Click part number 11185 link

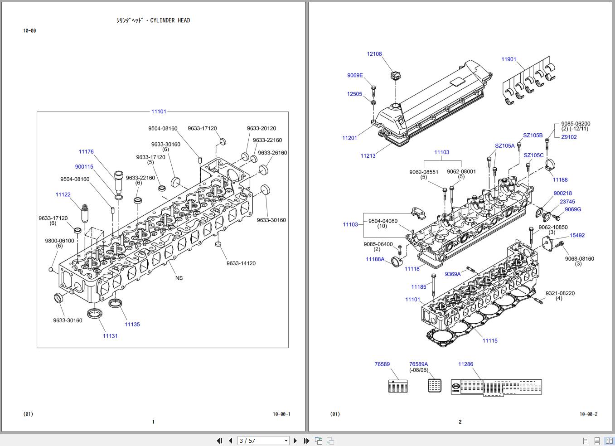point(419,287)
